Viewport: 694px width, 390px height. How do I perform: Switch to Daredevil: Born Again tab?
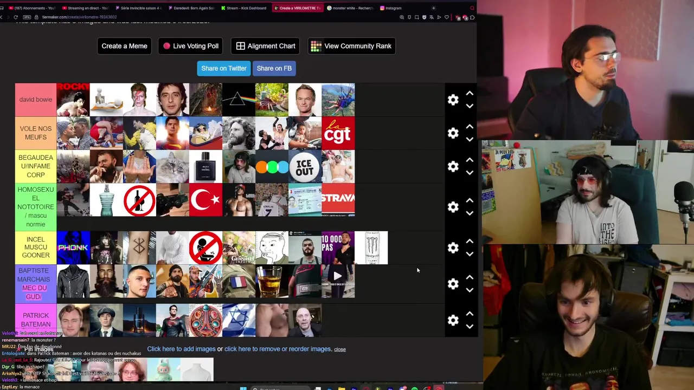(191, 8)
